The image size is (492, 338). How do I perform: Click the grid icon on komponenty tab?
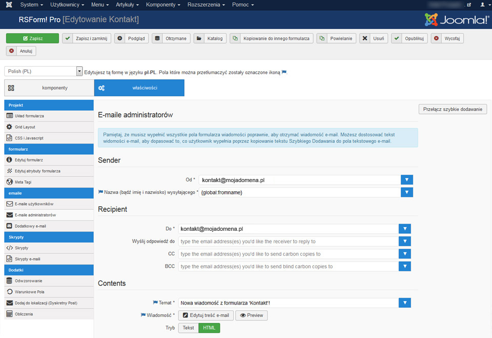(11, 88)
